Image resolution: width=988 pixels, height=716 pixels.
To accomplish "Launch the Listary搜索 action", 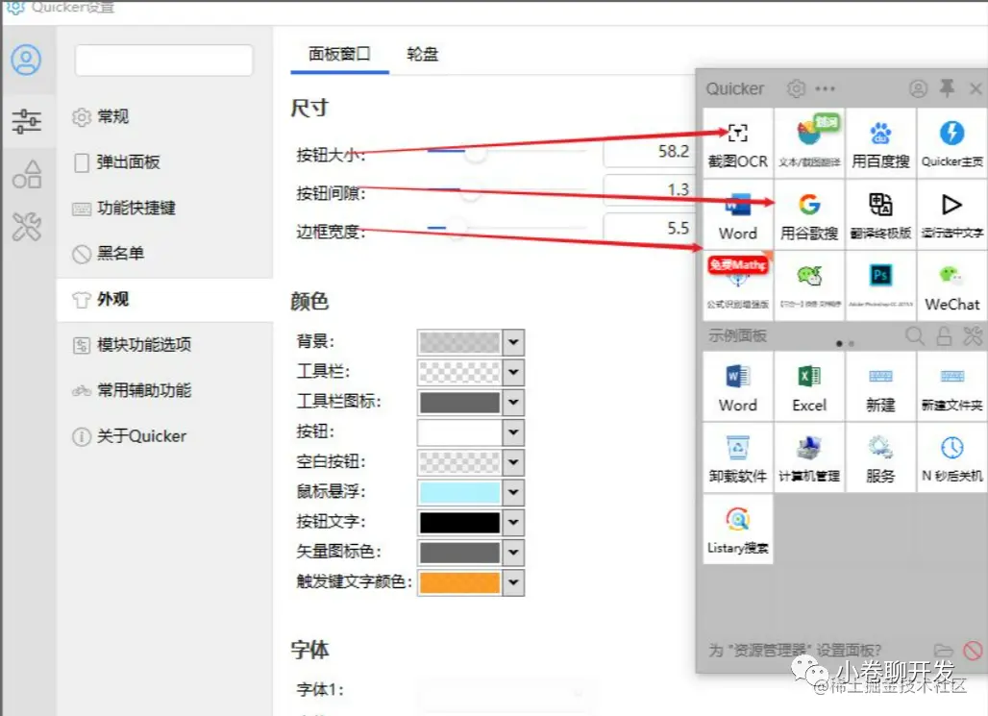I will click(x=738, y=530).
